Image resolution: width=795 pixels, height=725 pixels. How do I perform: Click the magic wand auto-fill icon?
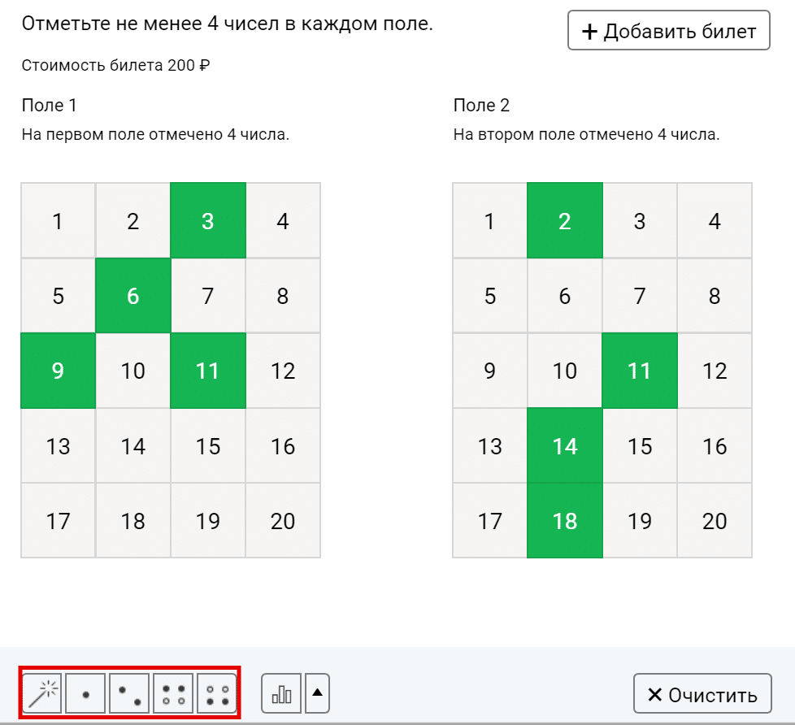pyautogui.click(x=42, y=693)
